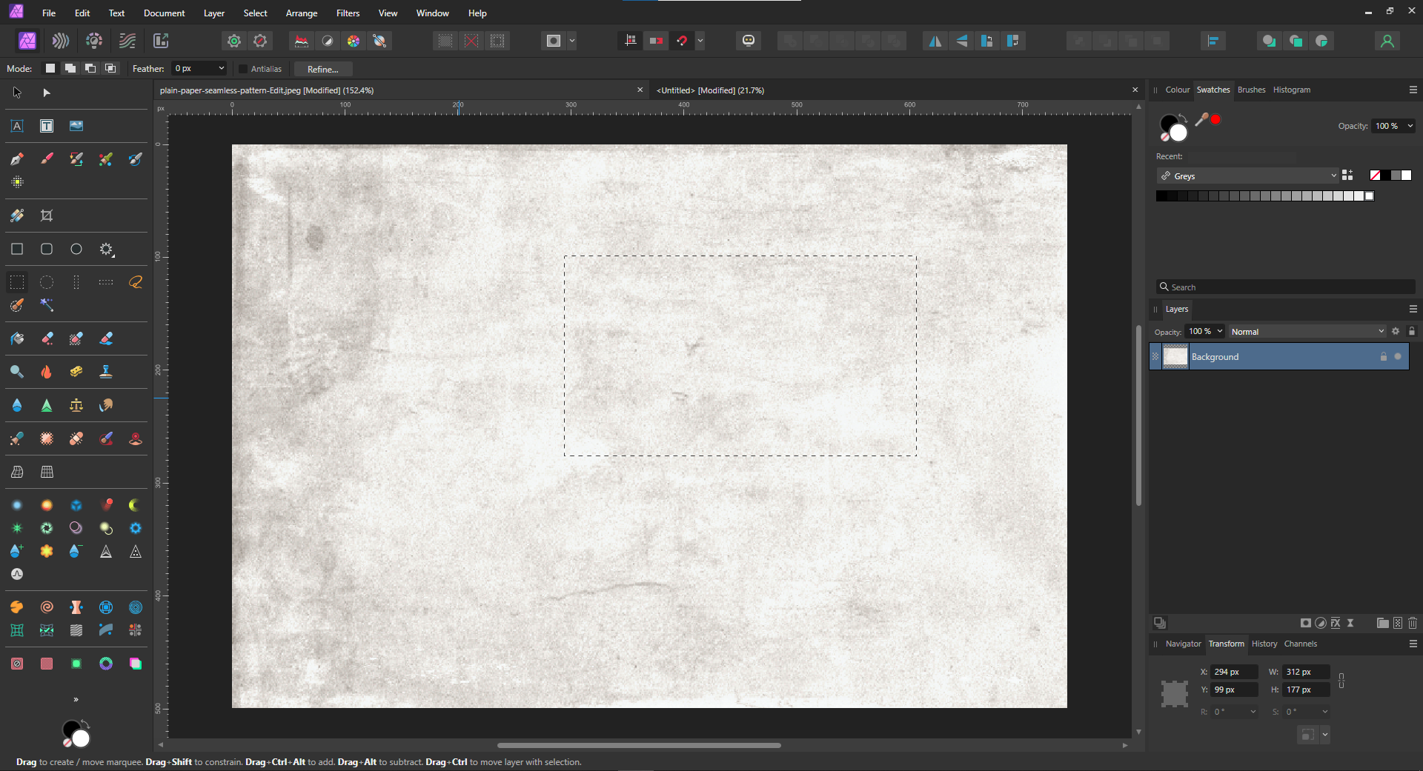Select the Crop tool
This screenshot has height=771, width=1423.
(x=47, y=216)
